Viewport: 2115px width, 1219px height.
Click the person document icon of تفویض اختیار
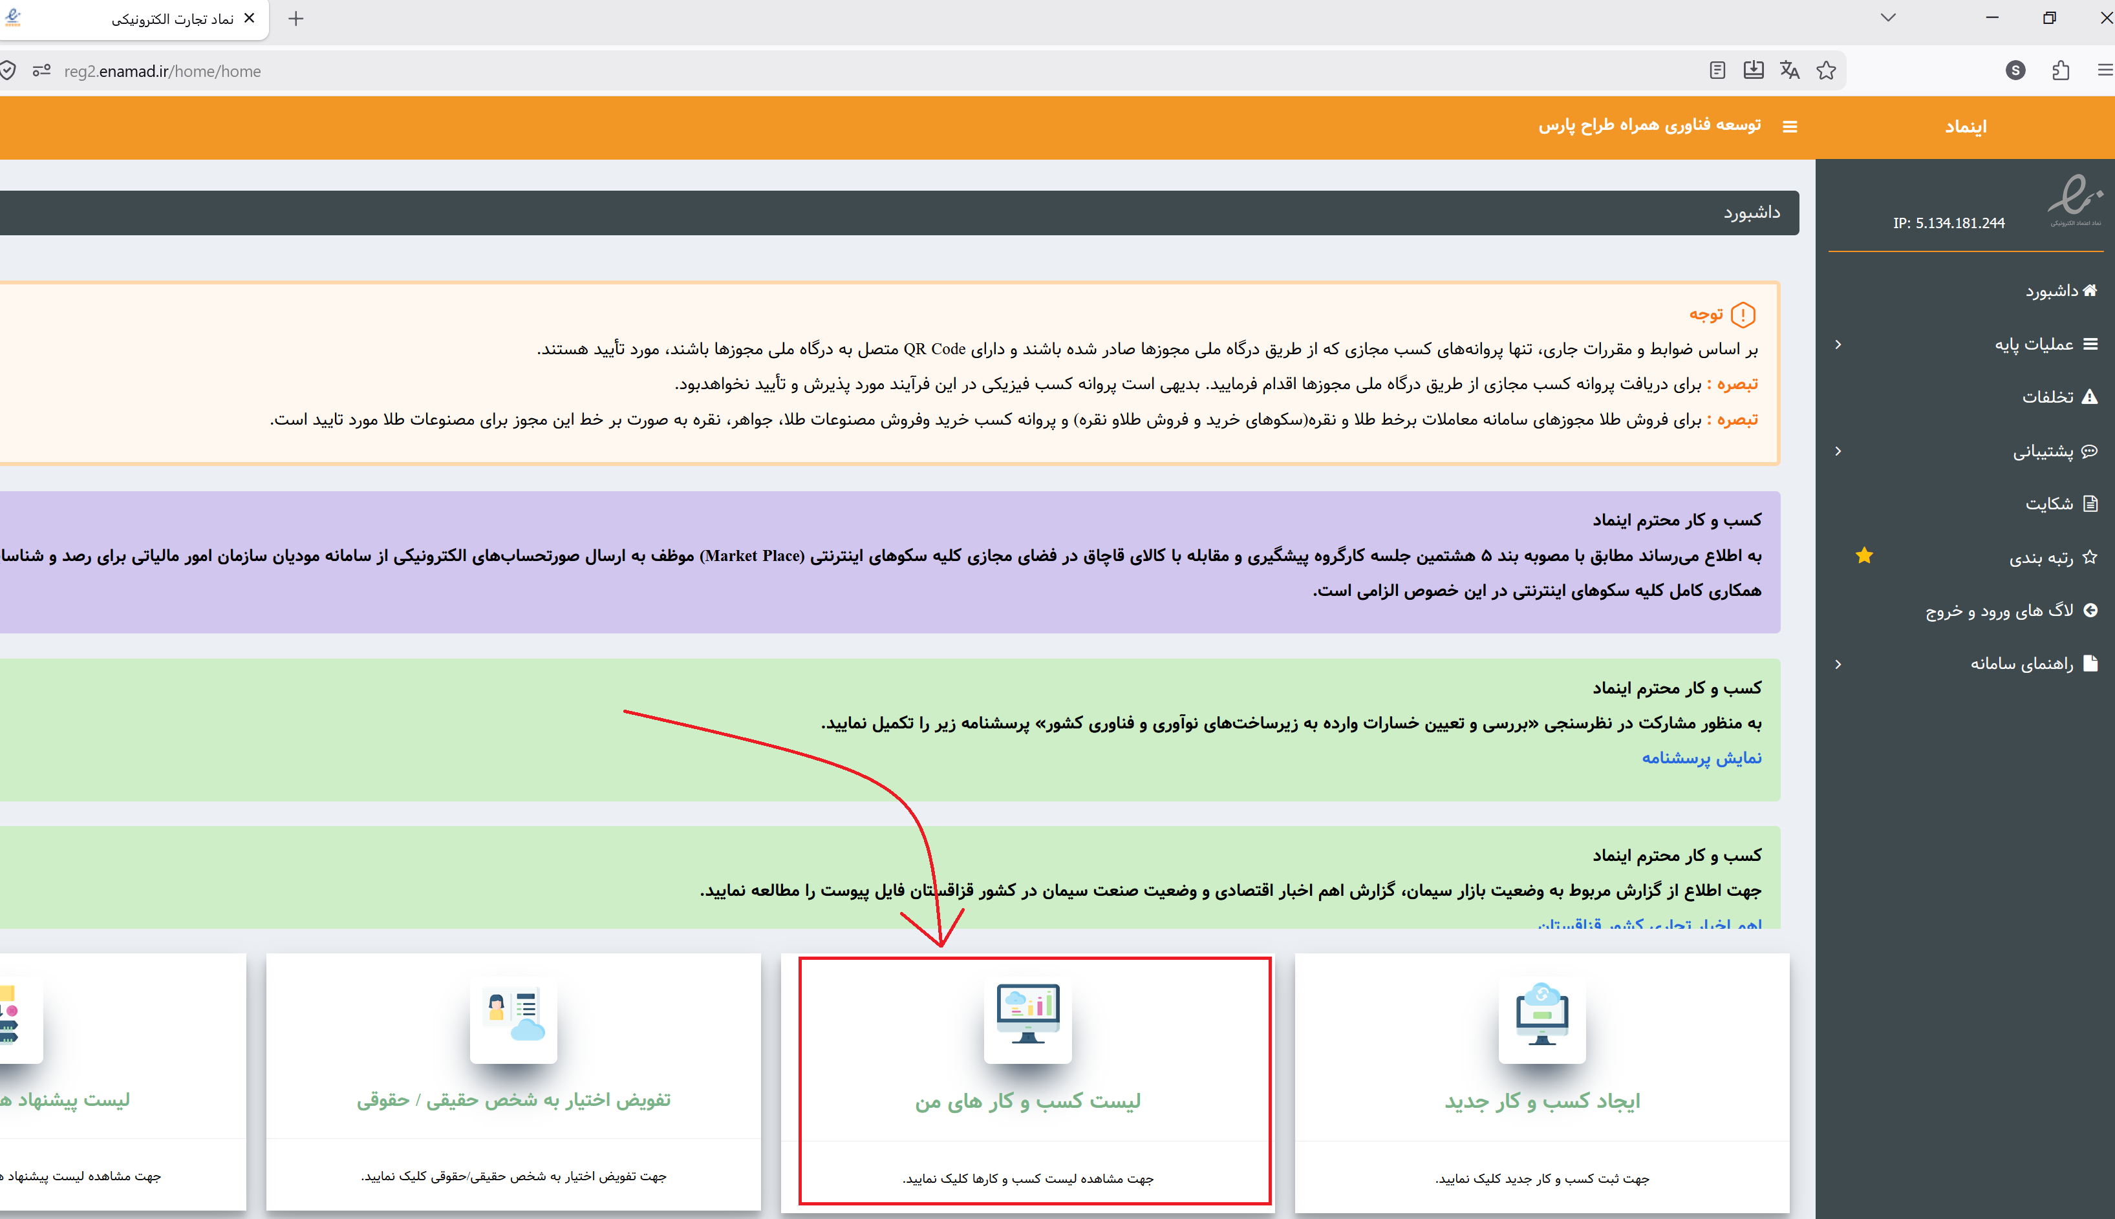click(513, 1014)
